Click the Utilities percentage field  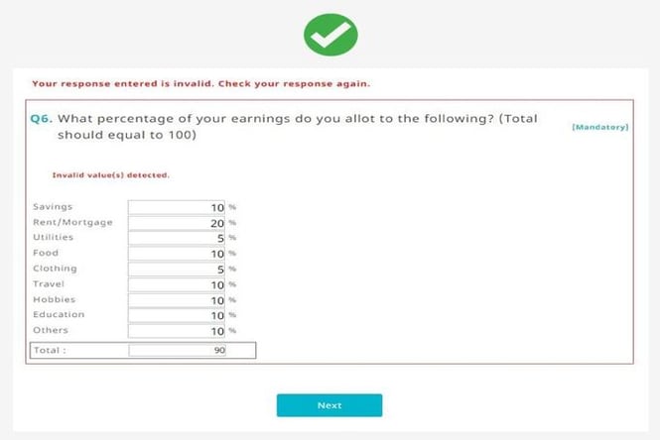coord(177,238)
